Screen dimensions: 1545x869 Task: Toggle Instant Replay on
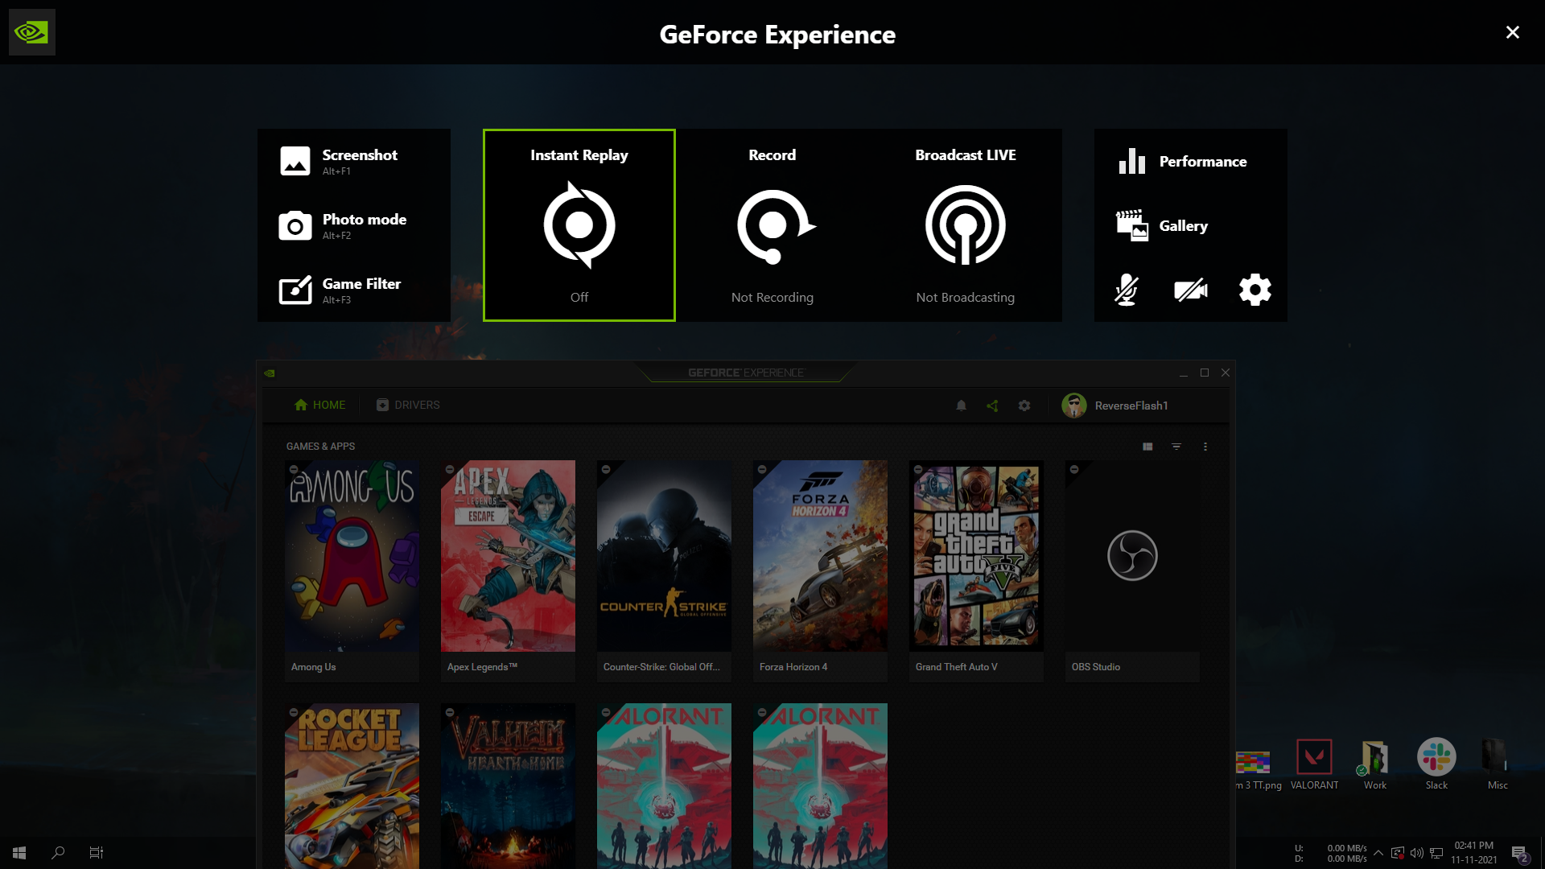point(579,224)
